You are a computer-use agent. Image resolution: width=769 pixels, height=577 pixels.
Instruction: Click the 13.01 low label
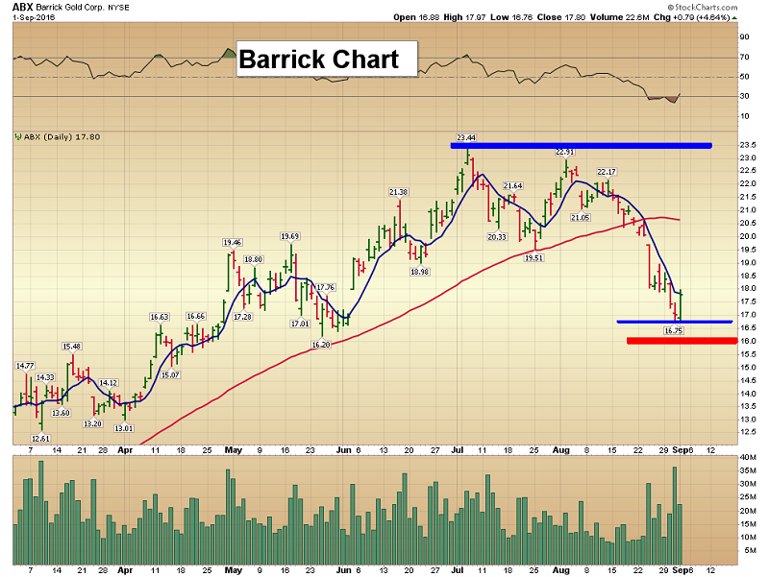[124, 428]
